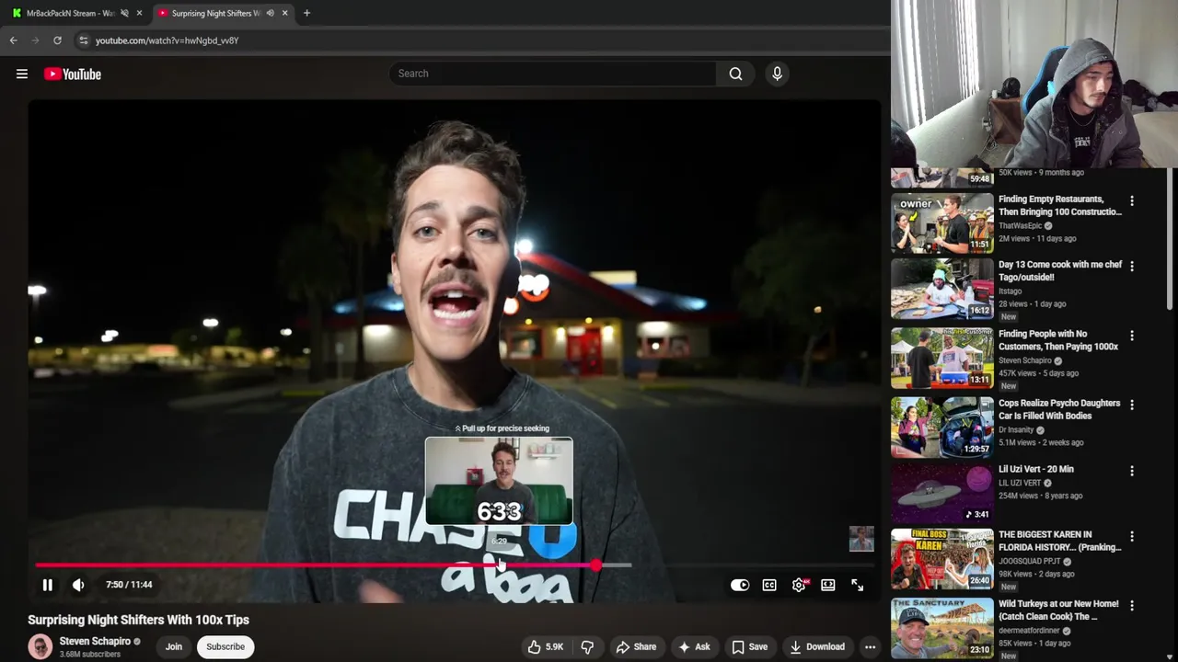Click the channel watermark in video corner

861,539
